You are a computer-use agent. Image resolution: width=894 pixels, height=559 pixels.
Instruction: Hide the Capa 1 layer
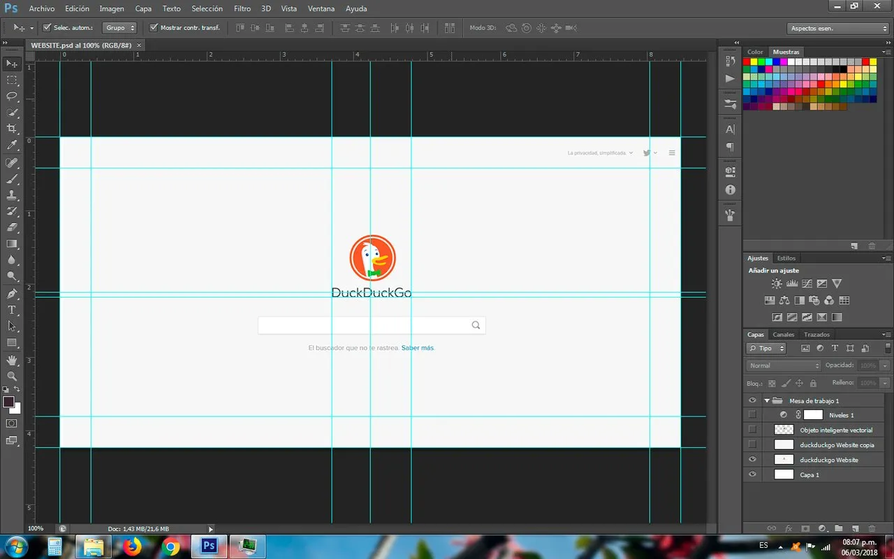[752, 474]
